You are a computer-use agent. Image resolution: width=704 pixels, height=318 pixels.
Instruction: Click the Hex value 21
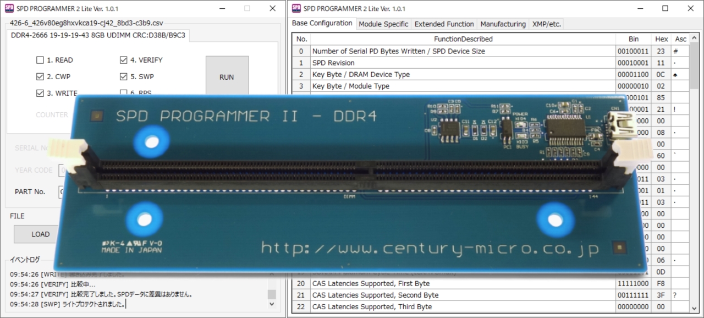click(662, 109)
